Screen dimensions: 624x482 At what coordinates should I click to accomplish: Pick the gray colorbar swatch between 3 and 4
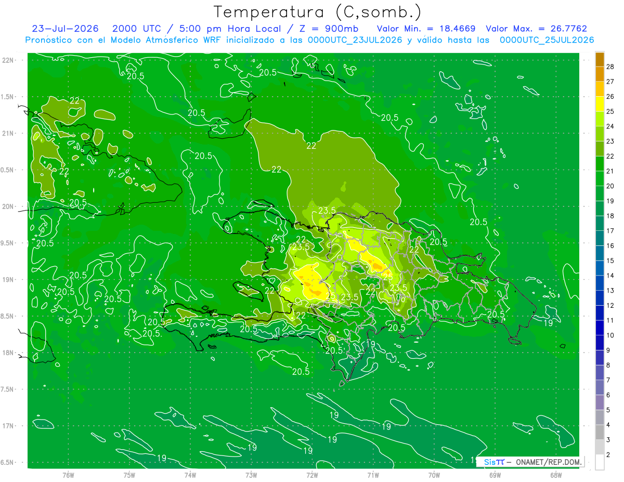600,432
